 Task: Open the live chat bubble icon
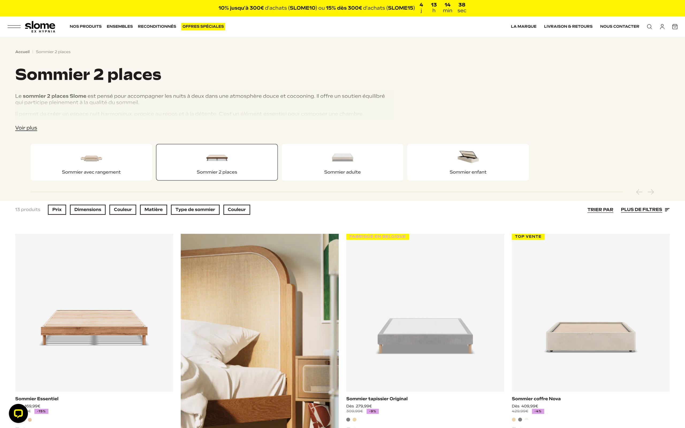pyautogui.click(x=18, y=413)
